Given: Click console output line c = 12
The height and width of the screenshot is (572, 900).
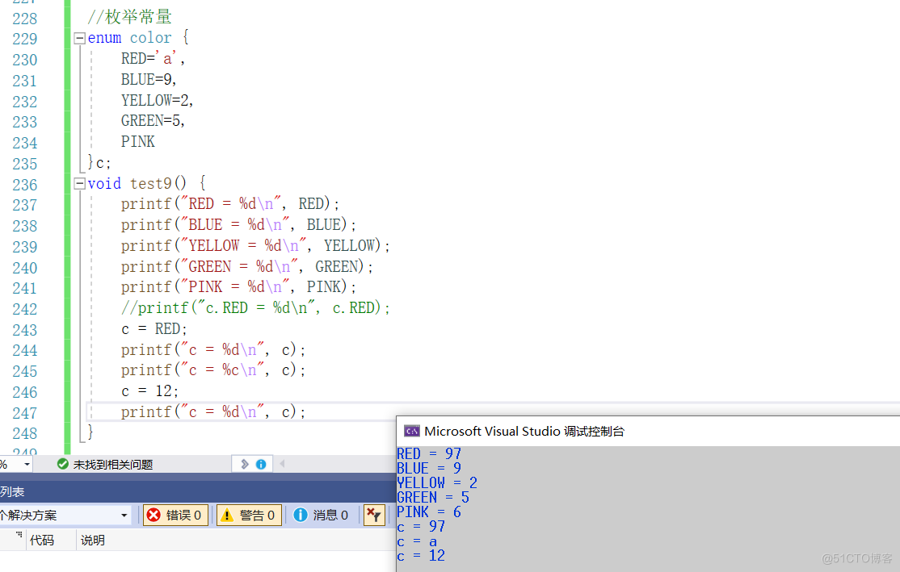Looking at the screenshot, I should pos(421,556).
